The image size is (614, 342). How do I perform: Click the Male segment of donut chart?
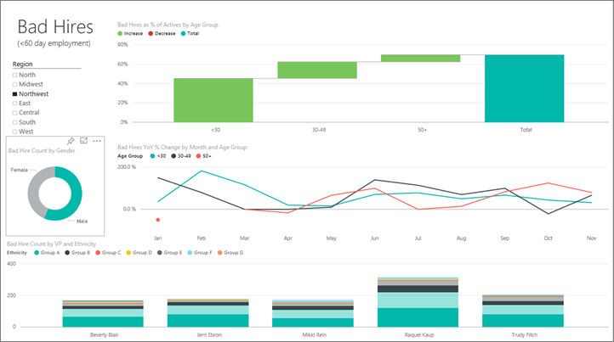click(71, 195)
